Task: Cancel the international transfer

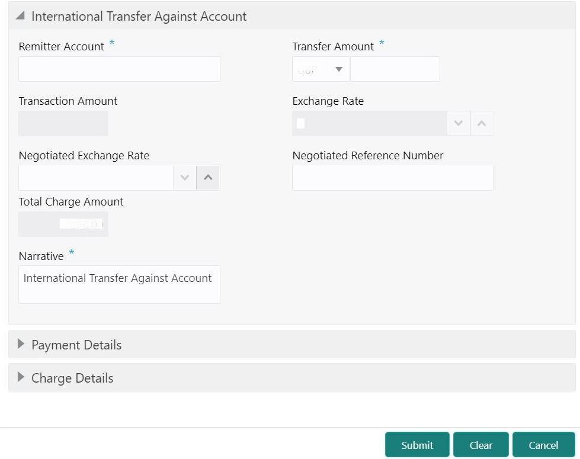Action: (x=544, y=445)
